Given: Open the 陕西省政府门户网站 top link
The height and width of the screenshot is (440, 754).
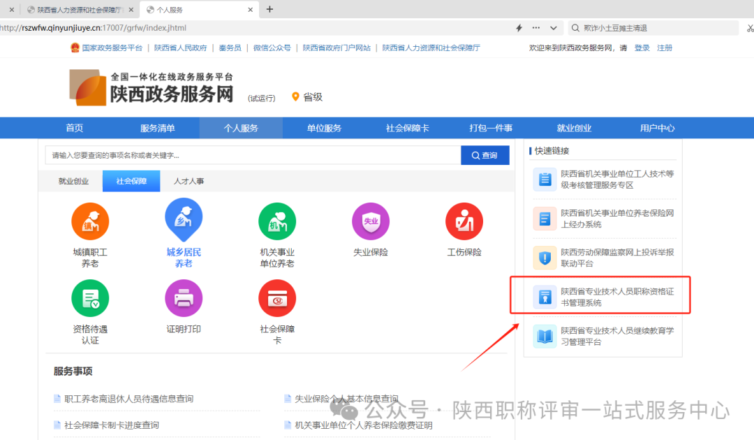Looking at the screenshot, I should click(337, 47).
